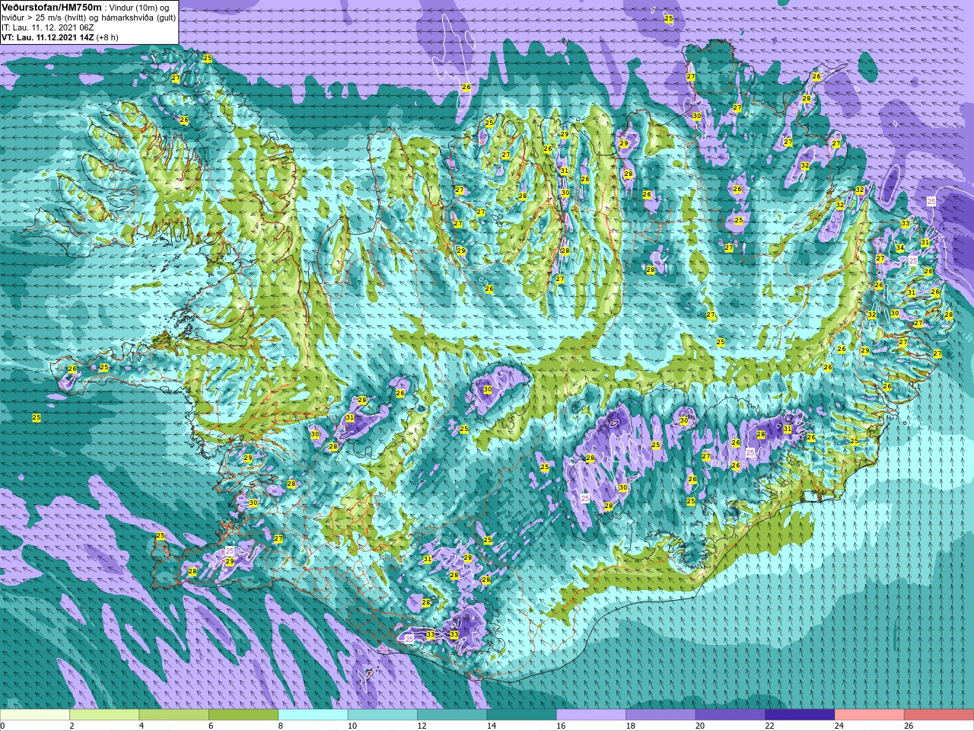The width and height of the screenshot is (974, 731).
Task: Pick the turquoise 10–12 legend swatch
Action: (383, 715)
